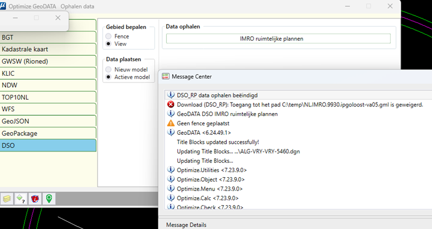Switch to the WFS tab

(x=48, y=109)
